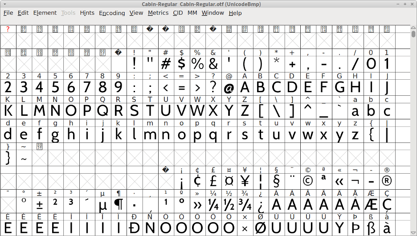
Task: Select the pound sterling £ glyph cell
Action: [x=213, y=181]
